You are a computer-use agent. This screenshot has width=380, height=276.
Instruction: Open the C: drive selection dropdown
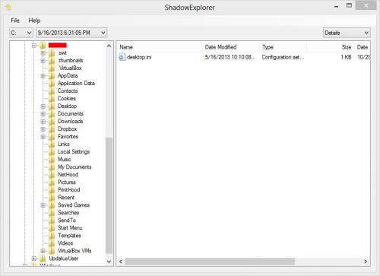[x=21, y=33]
